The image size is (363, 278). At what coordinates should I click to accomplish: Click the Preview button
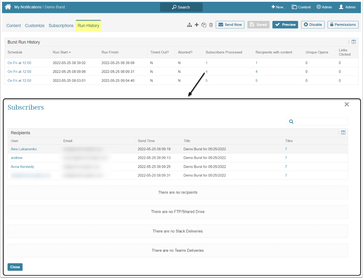coord(285,25)
